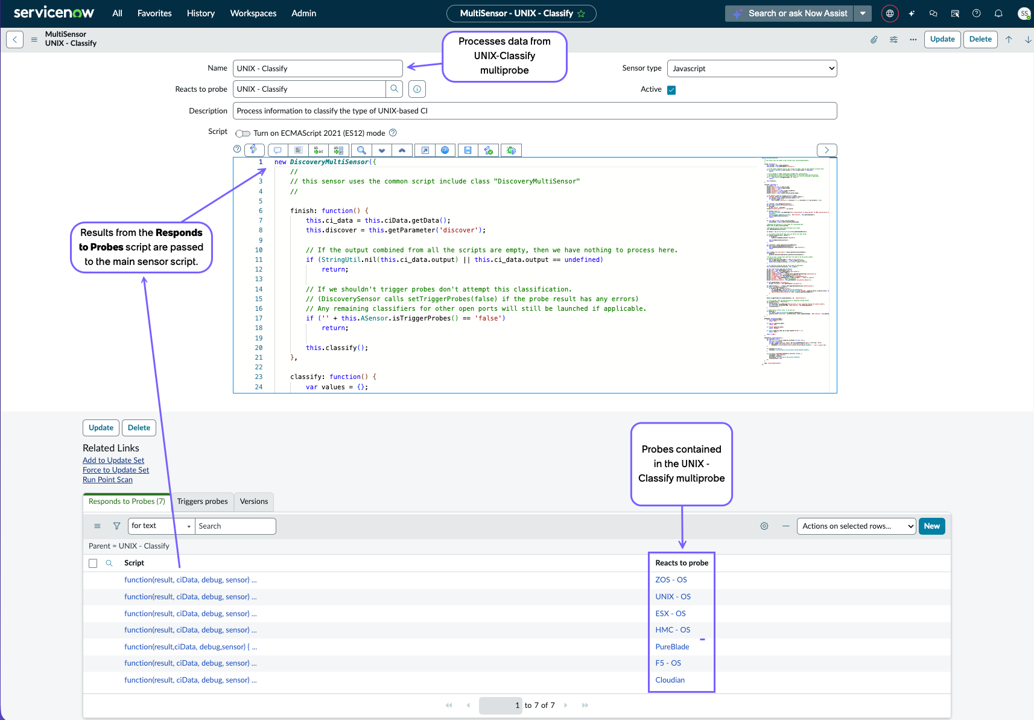Favorite this page with the star
The image size is (1034, 720).
582,13
